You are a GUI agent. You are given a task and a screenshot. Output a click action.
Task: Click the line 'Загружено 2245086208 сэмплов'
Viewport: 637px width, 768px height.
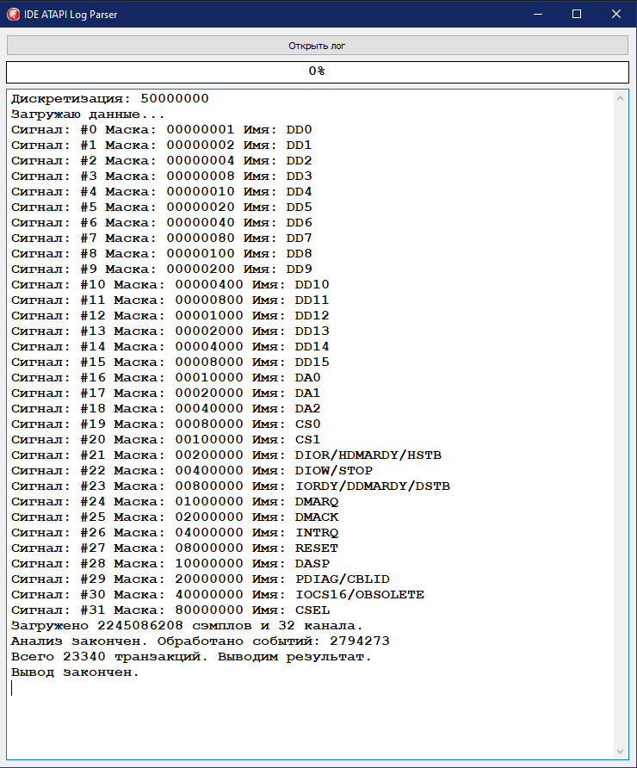187,625
